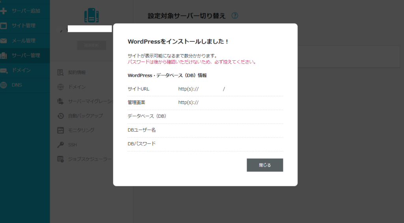Click the red password warning text
The image size is (404, 223).
[192, 62]
